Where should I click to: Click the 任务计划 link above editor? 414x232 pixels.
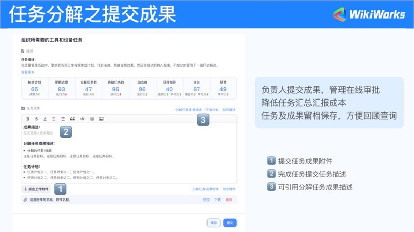tap(212, 110)
